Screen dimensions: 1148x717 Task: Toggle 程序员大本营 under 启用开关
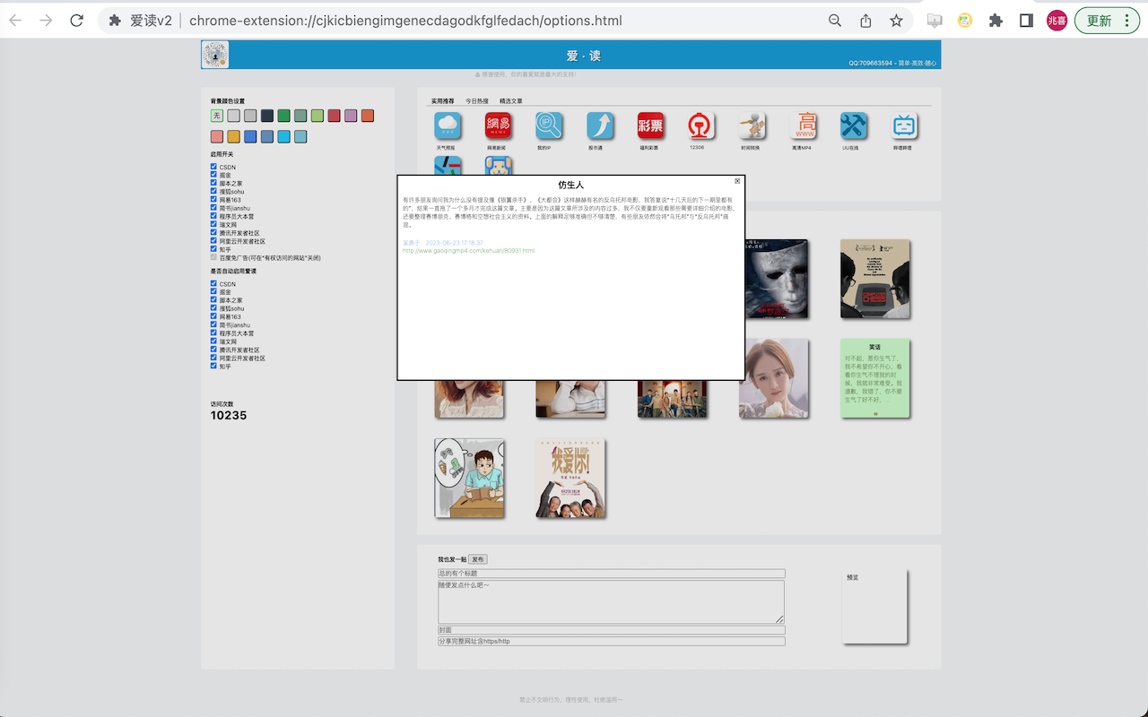tap(213, 216)
